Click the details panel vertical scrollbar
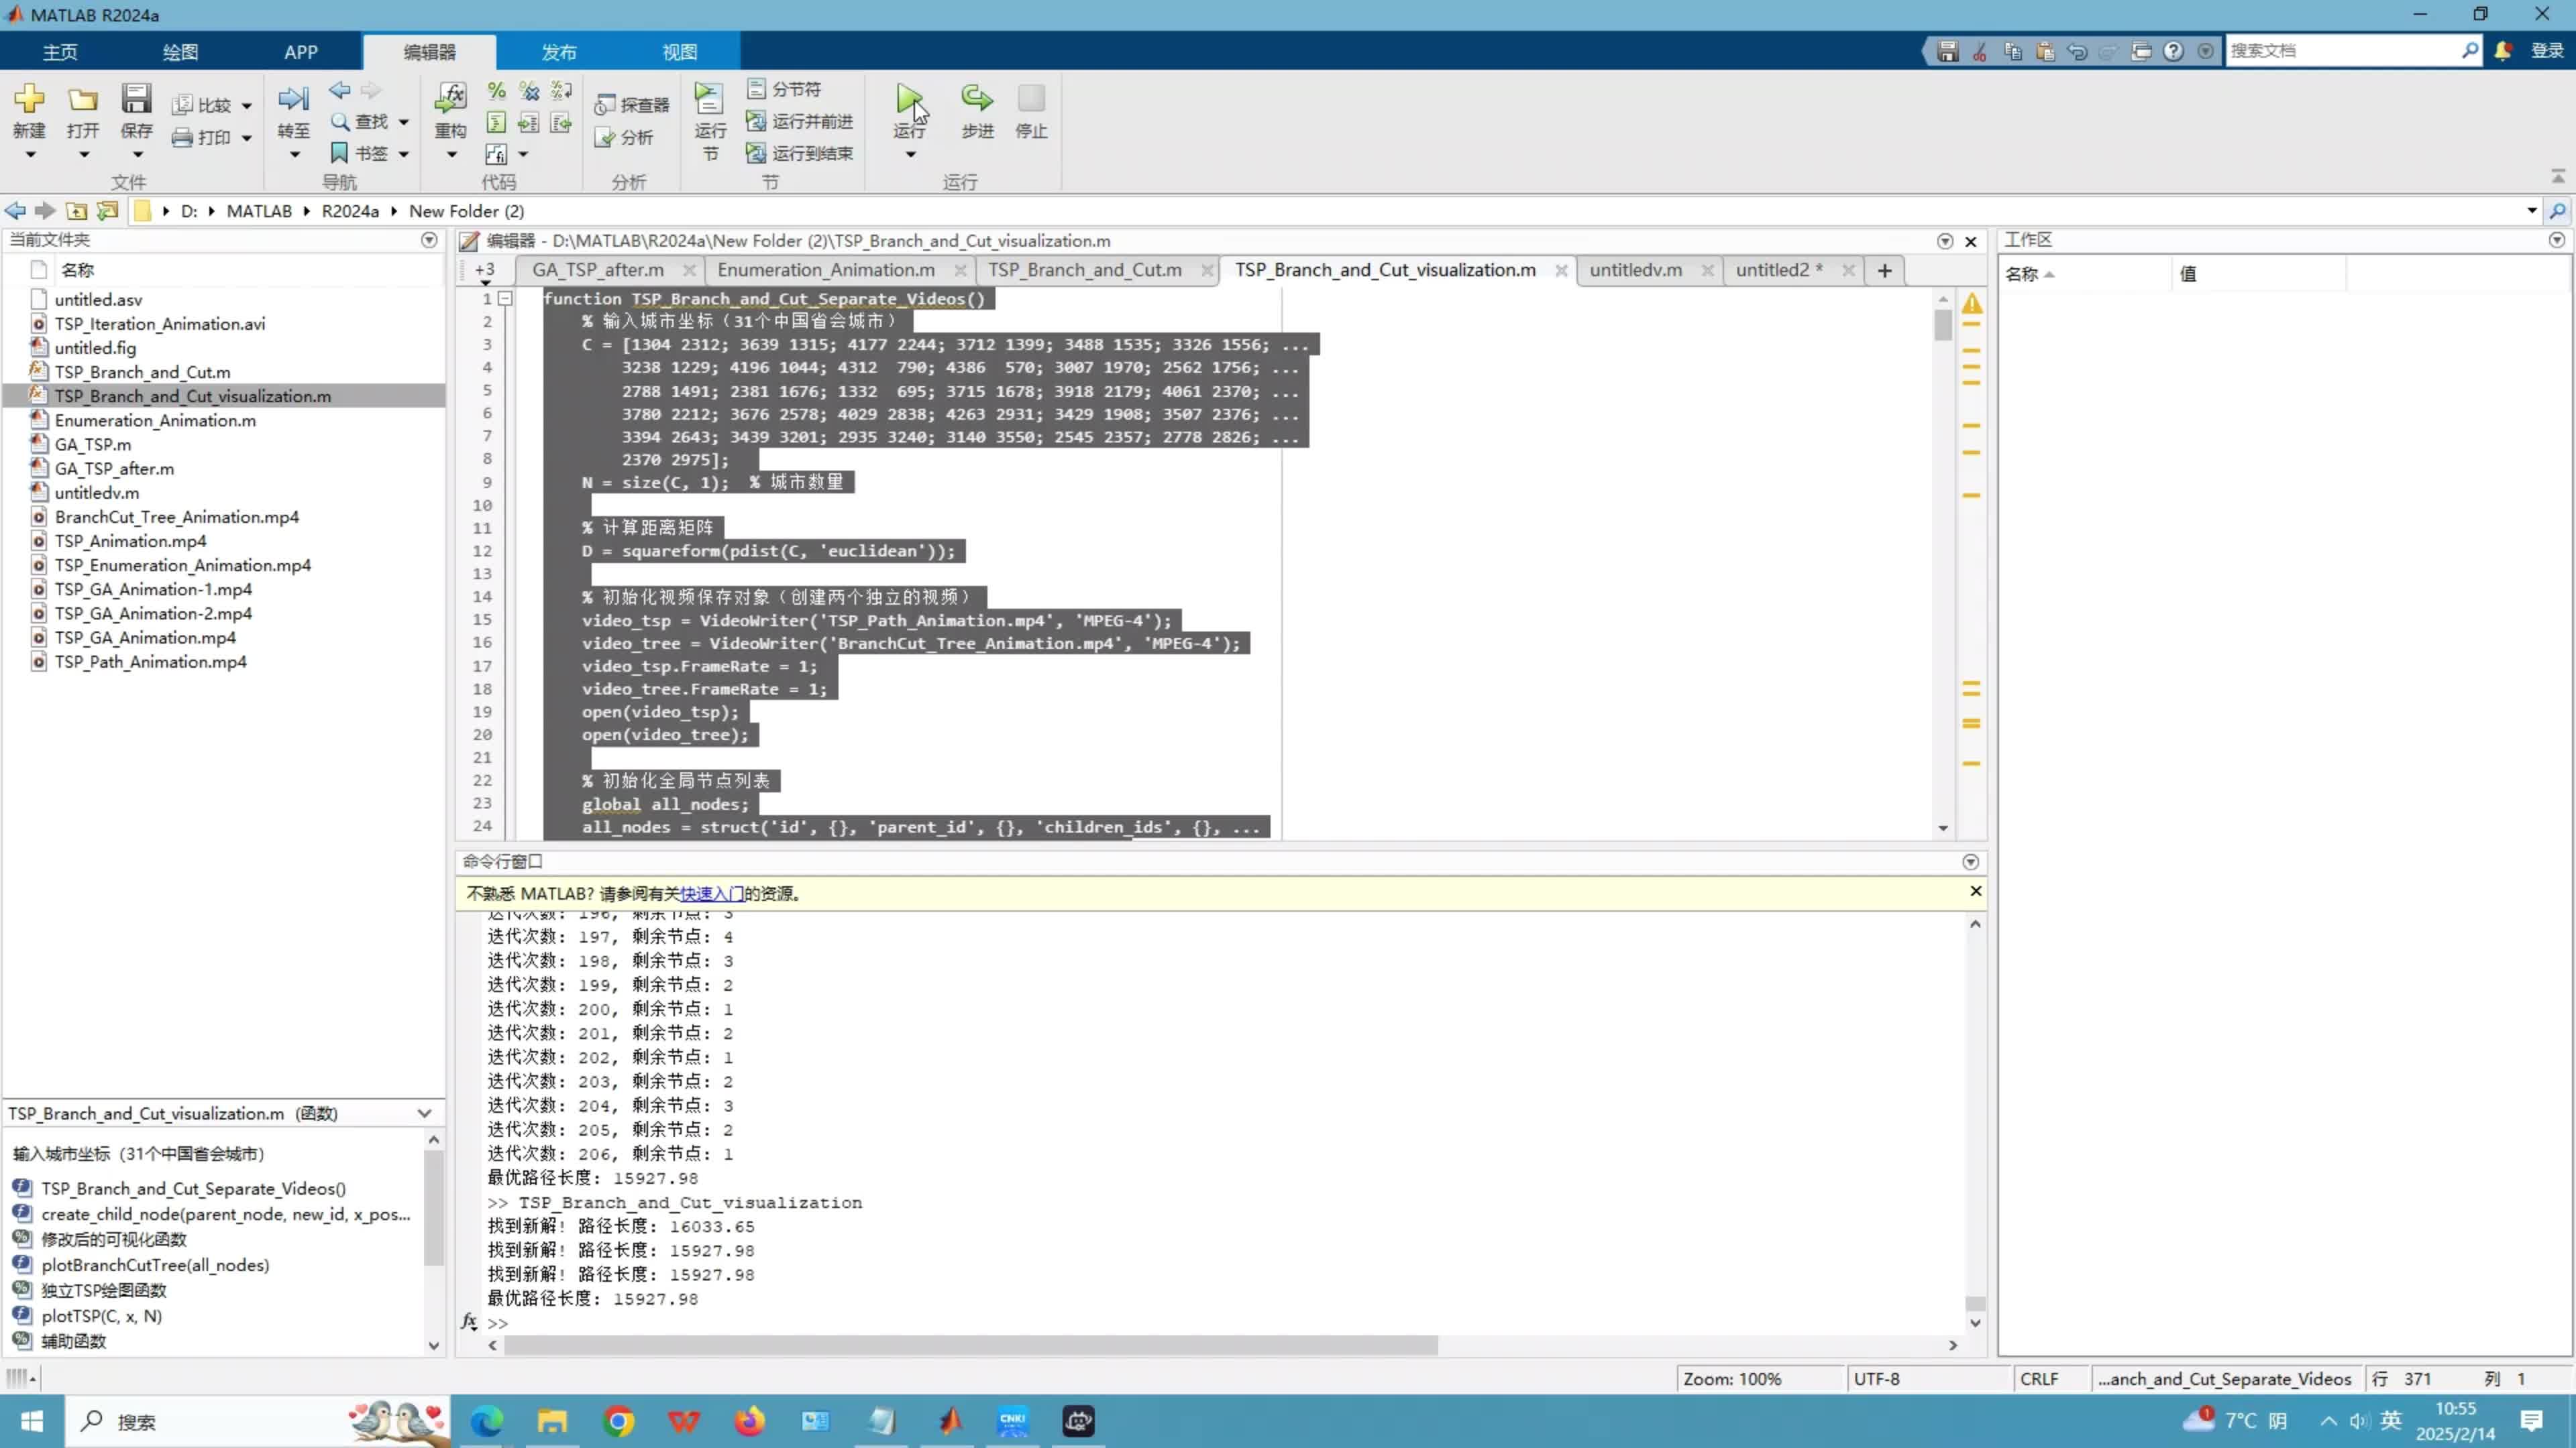This screenshot has width=2576, height=1448. click(x=433, y=1207)
